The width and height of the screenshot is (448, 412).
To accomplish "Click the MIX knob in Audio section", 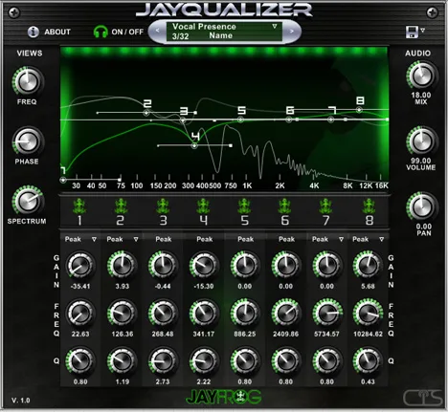I will coord(422,76).
